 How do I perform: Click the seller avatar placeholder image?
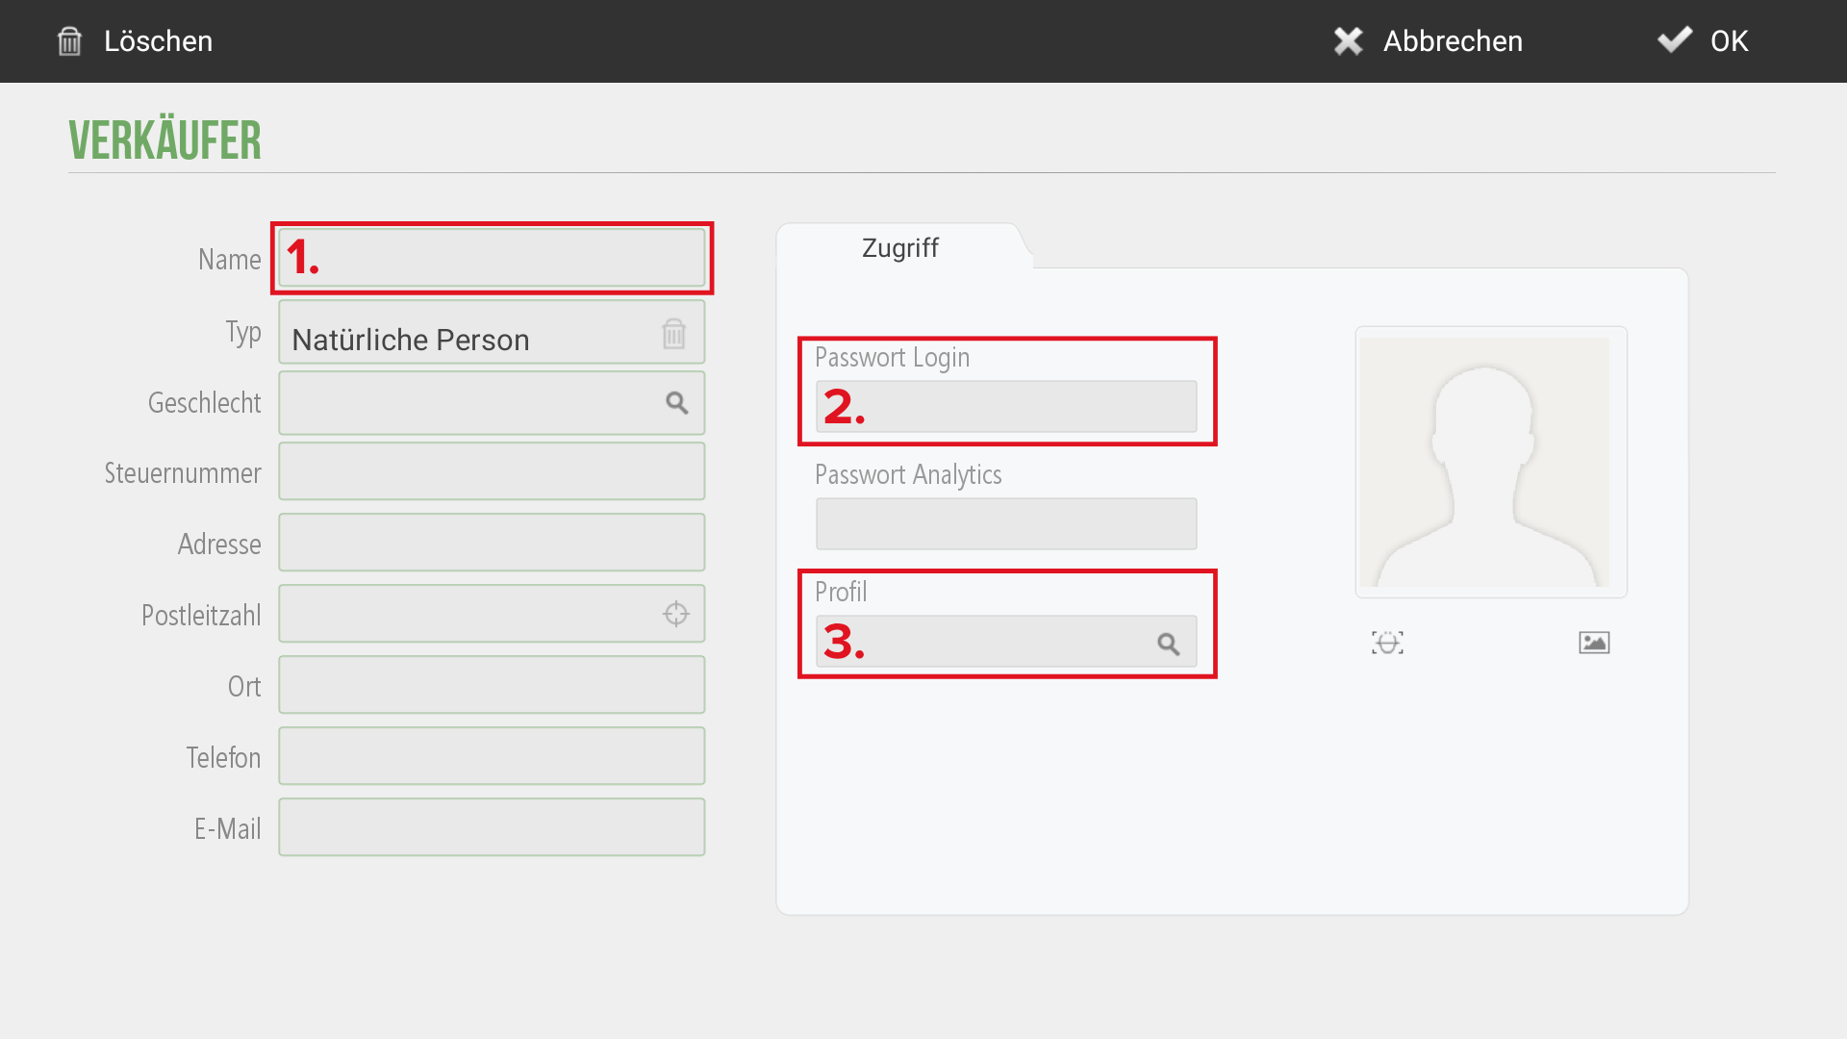(1491, 462)
